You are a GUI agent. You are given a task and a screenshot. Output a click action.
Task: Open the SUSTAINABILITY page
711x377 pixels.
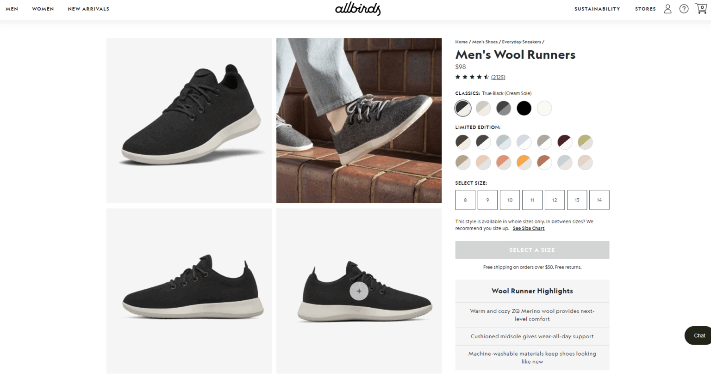click(x=597, y=9)
